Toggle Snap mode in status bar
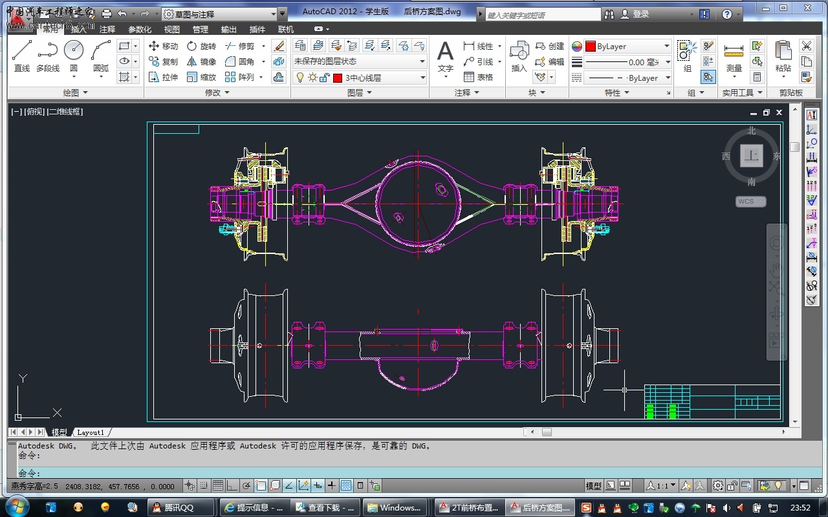This screenshot has width=828, height=517. click(204, 485)
